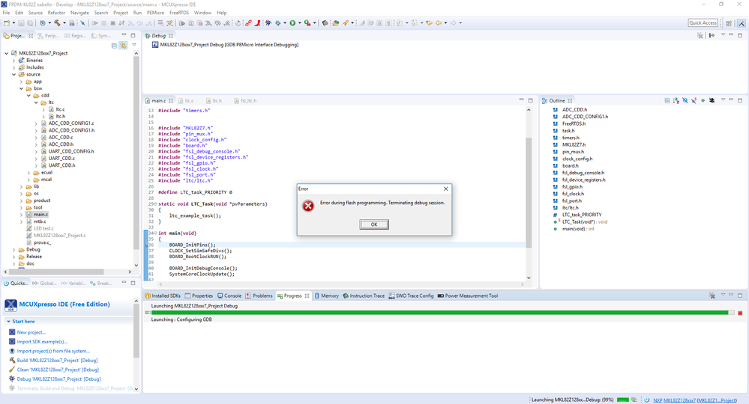Maximize the editor area

tap(530, 100)
